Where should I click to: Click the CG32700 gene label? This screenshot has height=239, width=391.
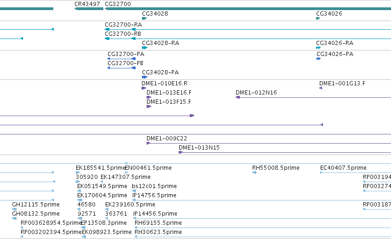point(118,4)
